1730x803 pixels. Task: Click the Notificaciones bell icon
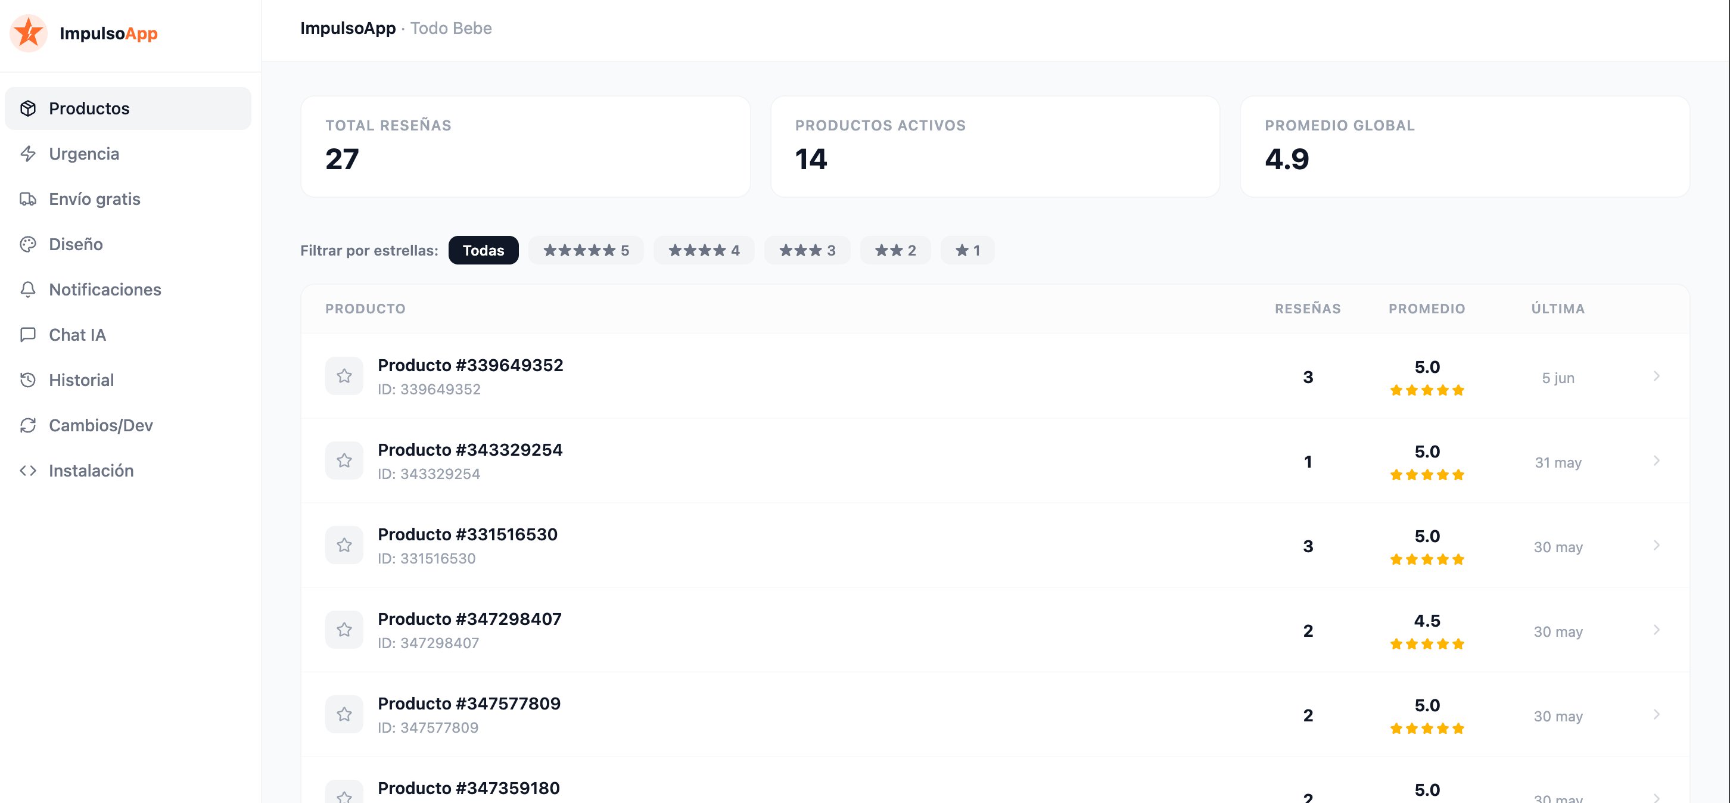pyautogui.click(x=27, y=290)
